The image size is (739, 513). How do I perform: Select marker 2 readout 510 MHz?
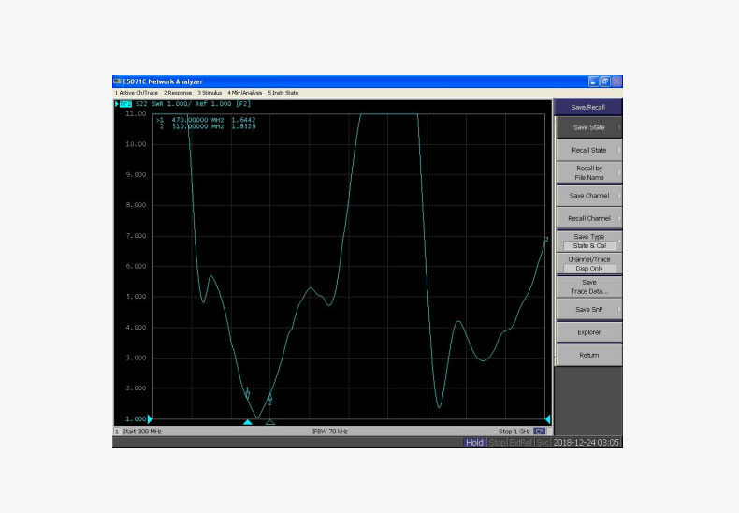208,126
